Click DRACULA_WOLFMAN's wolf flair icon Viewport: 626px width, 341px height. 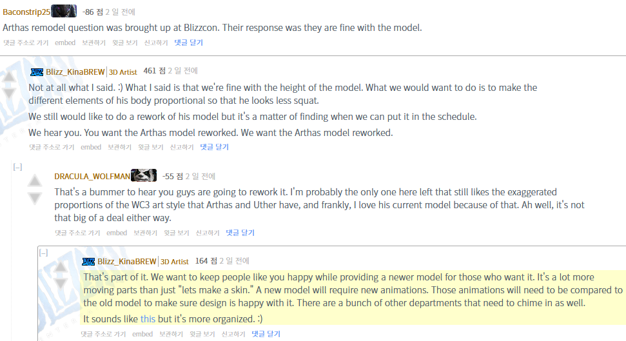click(x=143, y=175)
